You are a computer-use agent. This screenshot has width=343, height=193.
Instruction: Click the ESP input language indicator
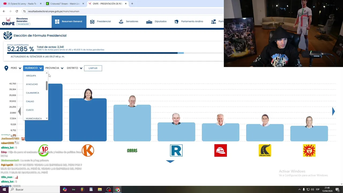click(318, 190)
